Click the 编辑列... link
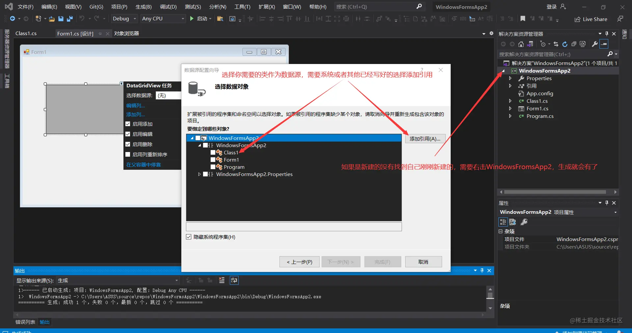The width and height of the screenshot is (632, 333). tap(136, 105)
